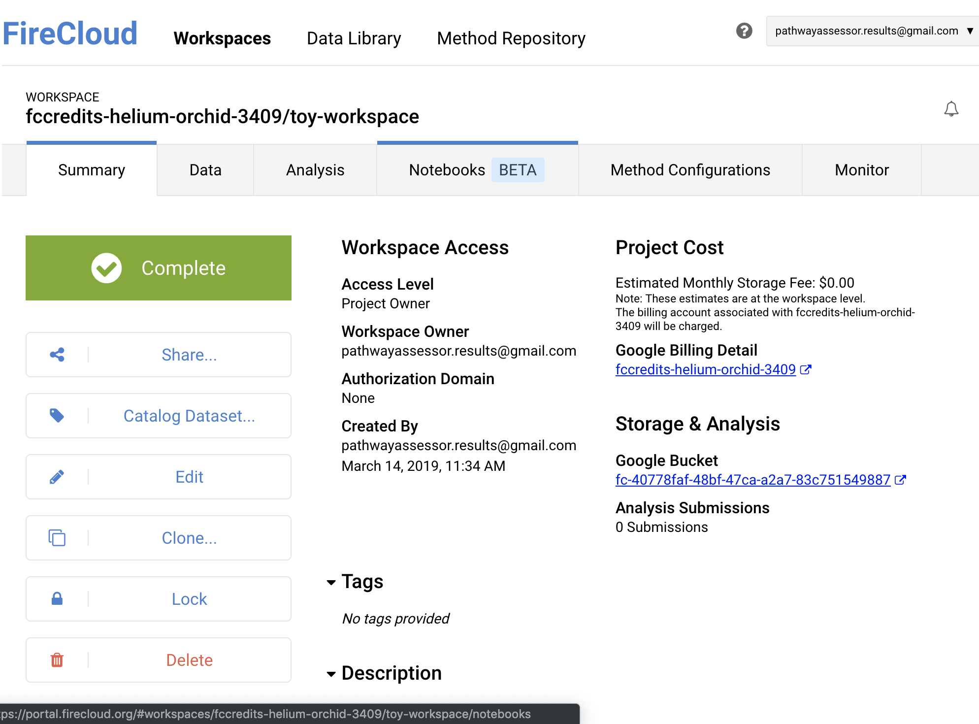Collapse the Tags section

point(331,583)
